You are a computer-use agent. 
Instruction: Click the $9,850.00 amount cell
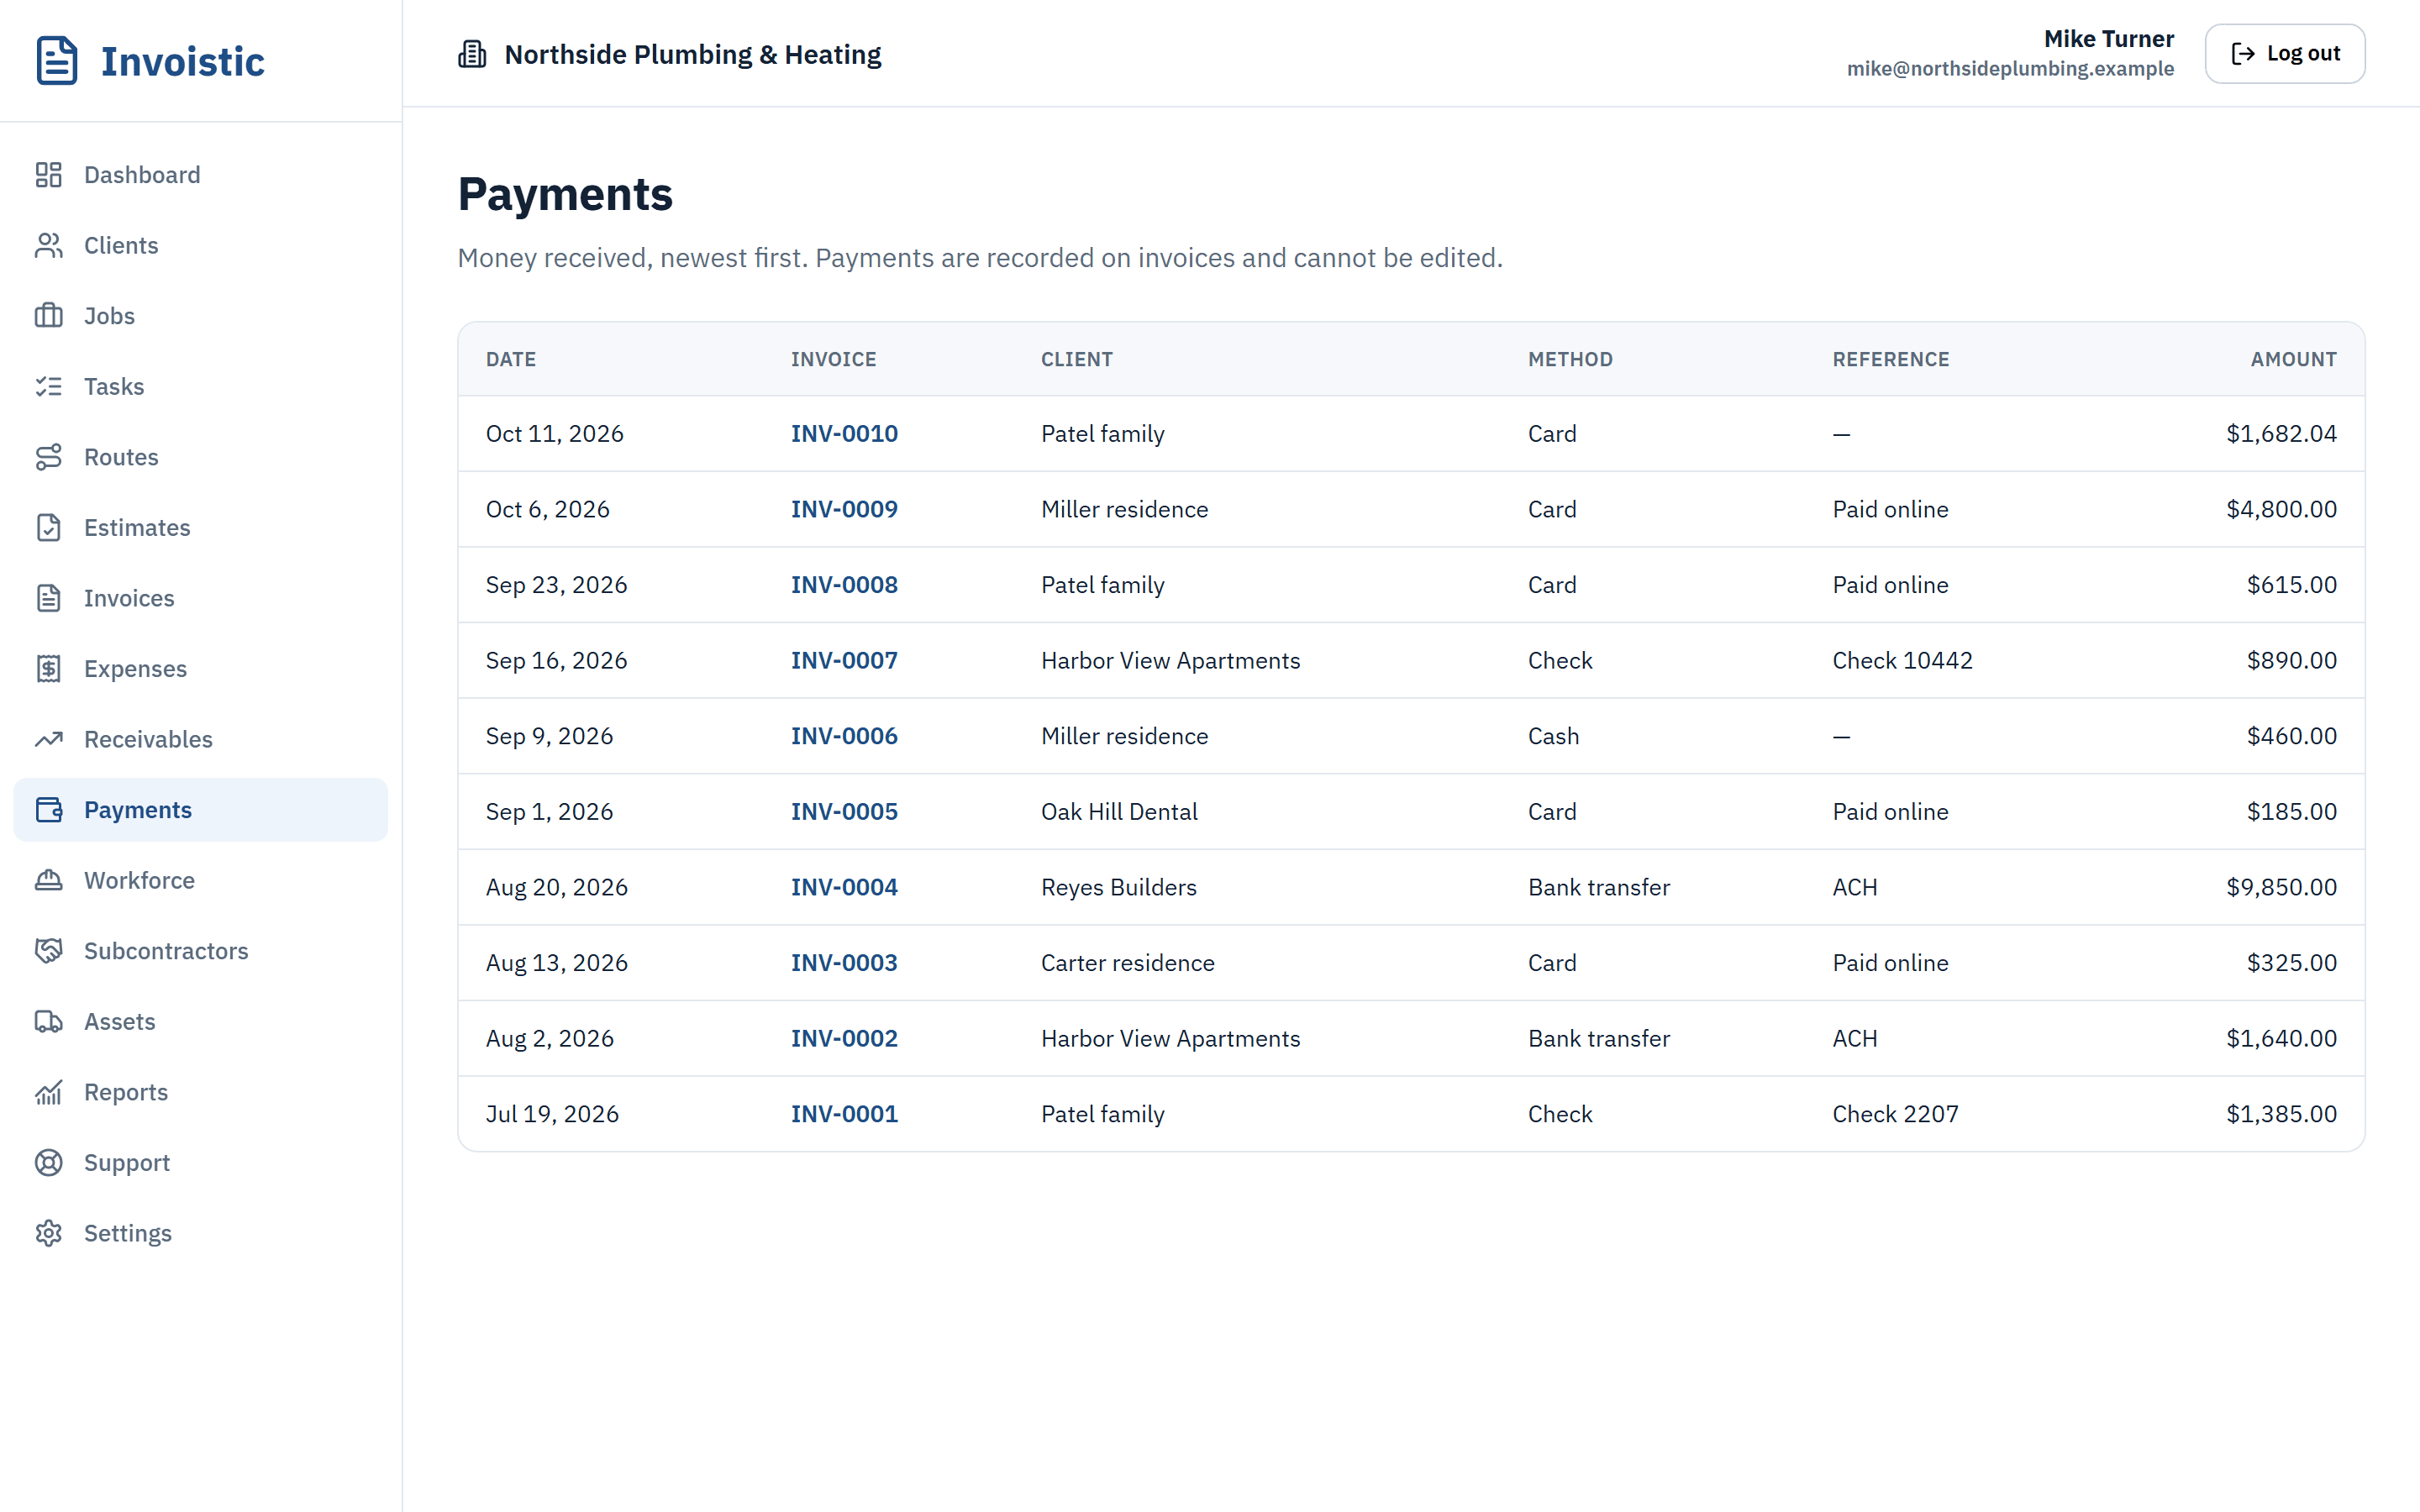coord(2281,887)
